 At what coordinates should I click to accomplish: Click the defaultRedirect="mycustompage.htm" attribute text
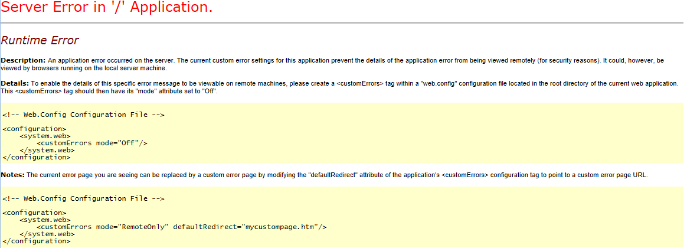point(246,227)
